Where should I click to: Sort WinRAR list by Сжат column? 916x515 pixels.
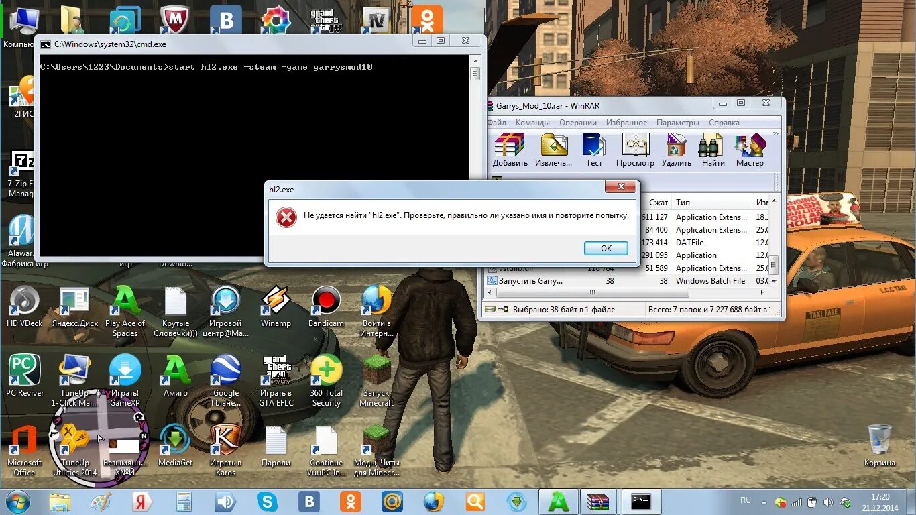(657, 202)
